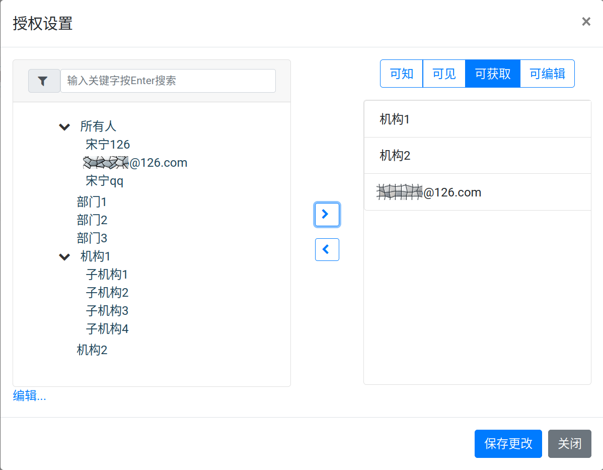
Task: Select 部门3 in the left tree
Action: pyautogui.click(x=92, y=238)
